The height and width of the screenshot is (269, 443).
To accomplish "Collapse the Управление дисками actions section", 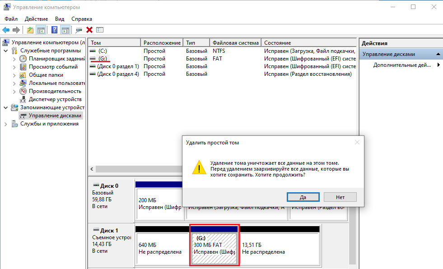I will [438, 53].
